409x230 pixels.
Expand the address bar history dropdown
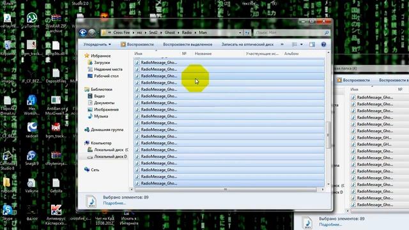pyautogui.click(x=240, y=33)
